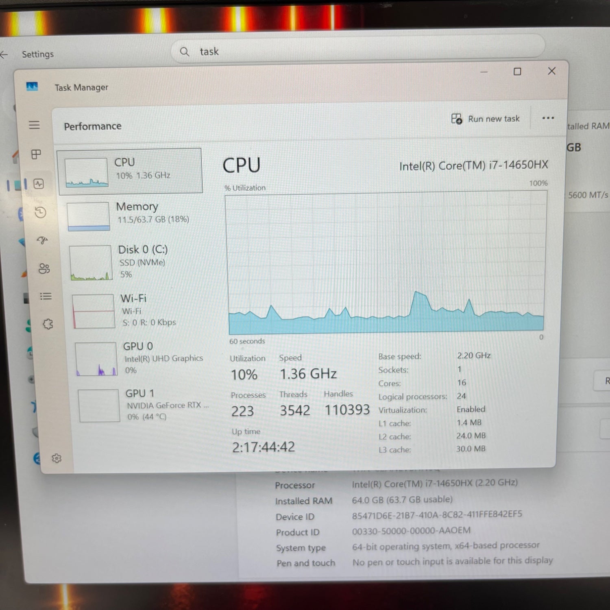
Task: Click the Wi-Fi mini graph thumbnail
Action: (94, 311)
